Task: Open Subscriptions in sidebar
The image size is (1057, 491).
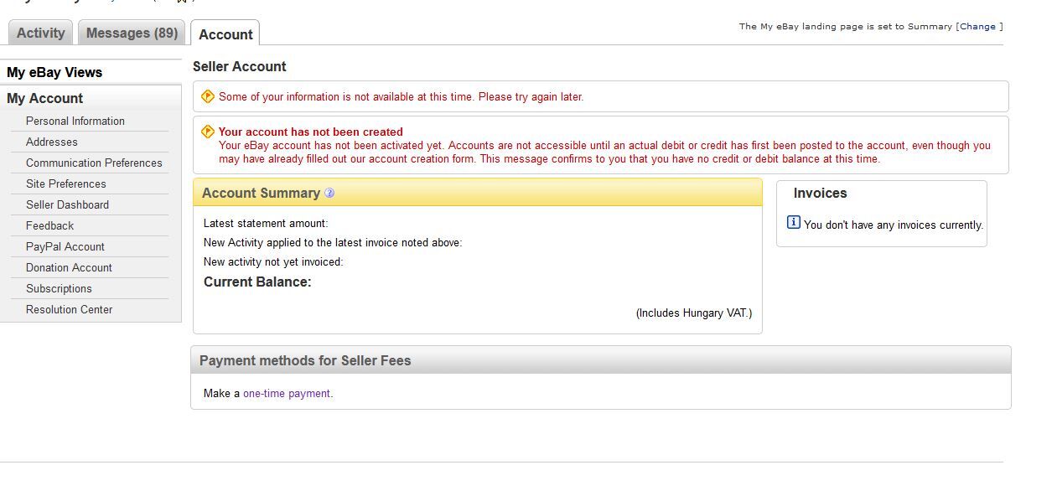Action: point(59,289)
